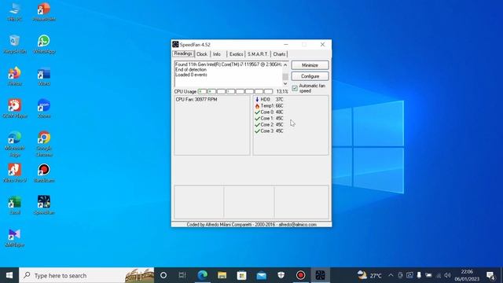This screenshot has height=283, width=503.
Task: Launch Edge from the taskbar
Action: coord(203,275)
